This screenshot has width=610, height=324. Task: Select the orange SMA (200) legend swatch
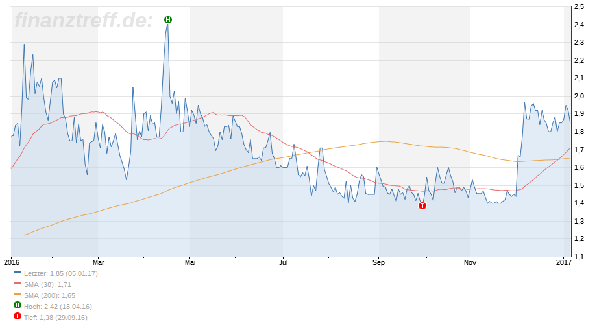point(18,295)
